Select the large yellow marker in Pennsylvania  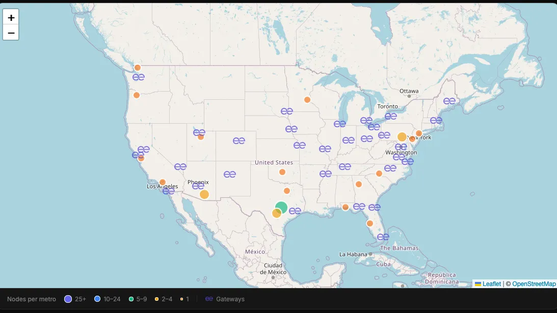click(x=402, y=137)
